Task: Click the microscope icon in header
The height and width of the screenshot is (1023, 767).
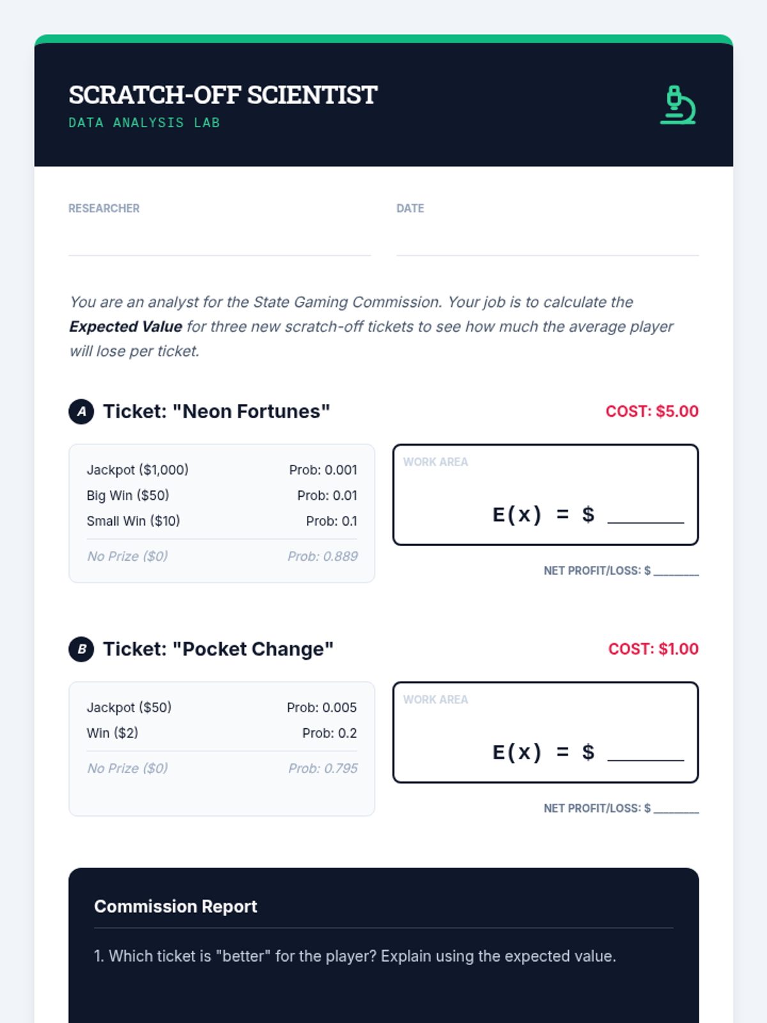Action: pyautogui.click(x=678, y=105)
